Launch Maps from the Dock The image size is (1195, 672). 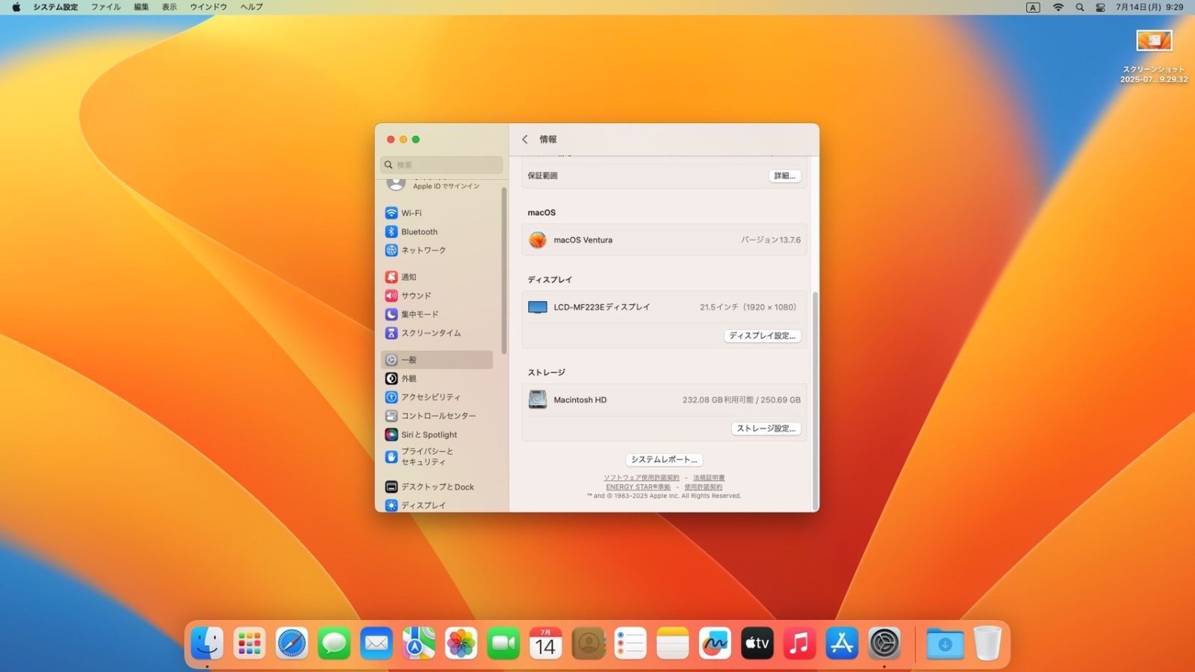(x=419, y=643)
